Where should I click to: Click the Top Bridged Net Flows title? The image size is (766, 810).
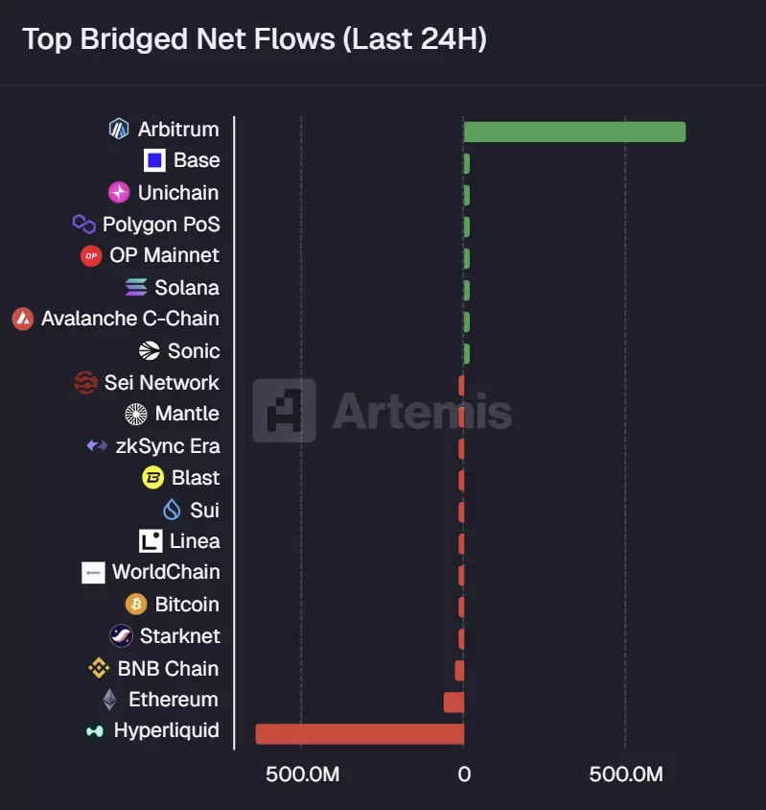(254, 39)
